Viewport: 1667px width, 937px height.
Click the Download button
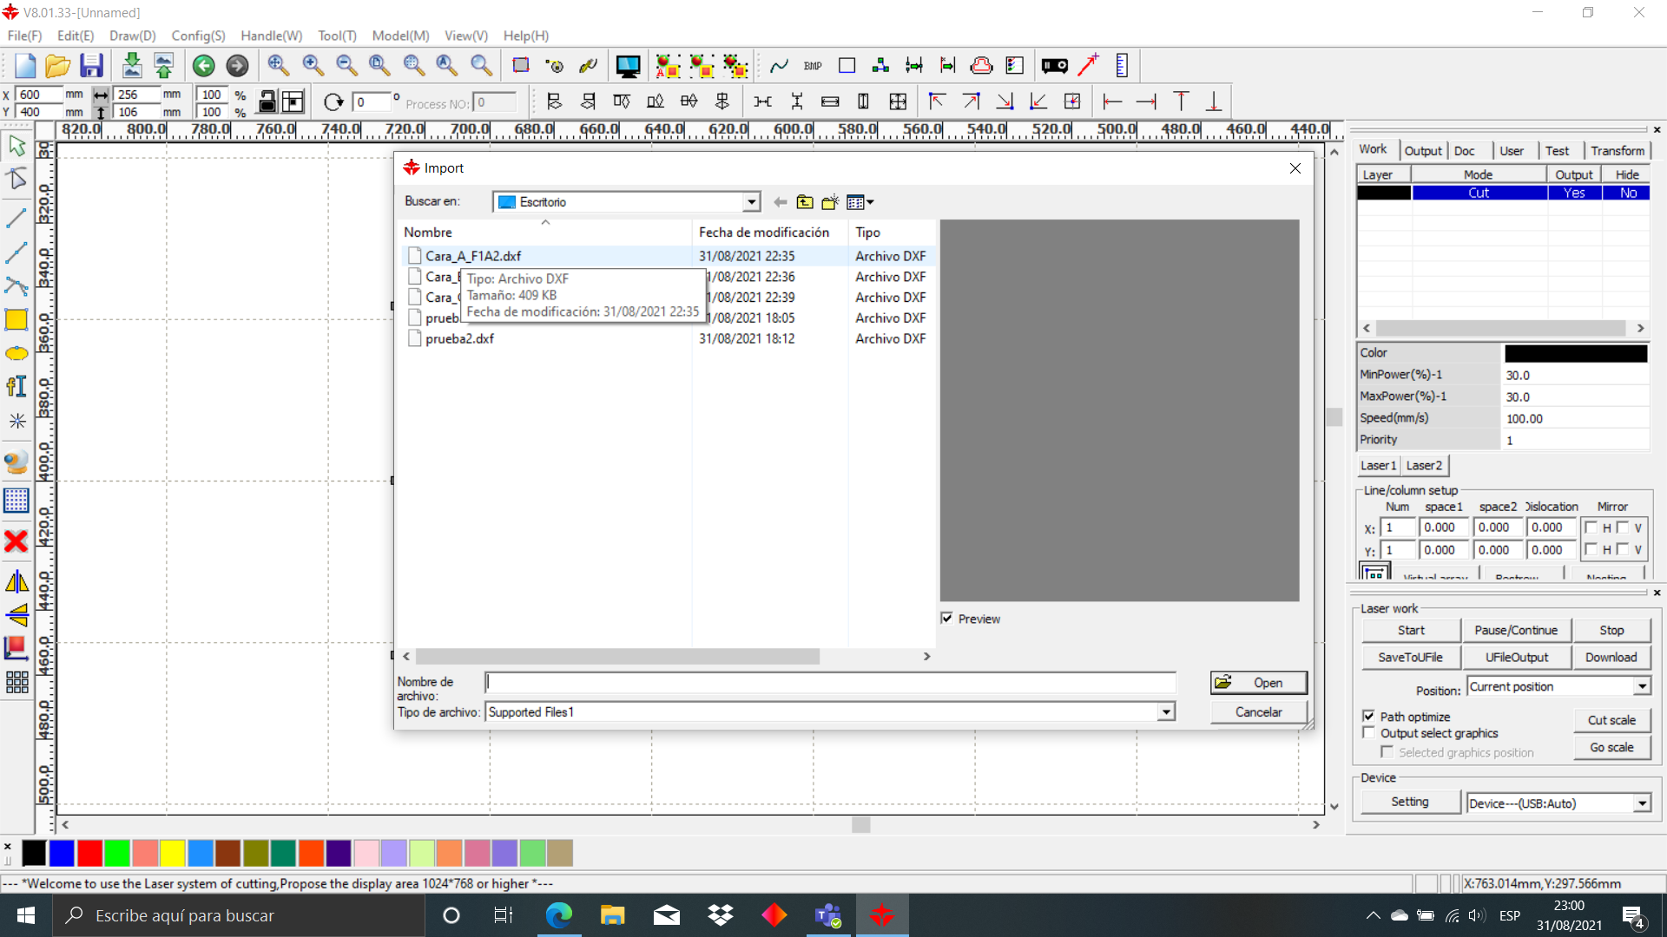click(1611, 658)
